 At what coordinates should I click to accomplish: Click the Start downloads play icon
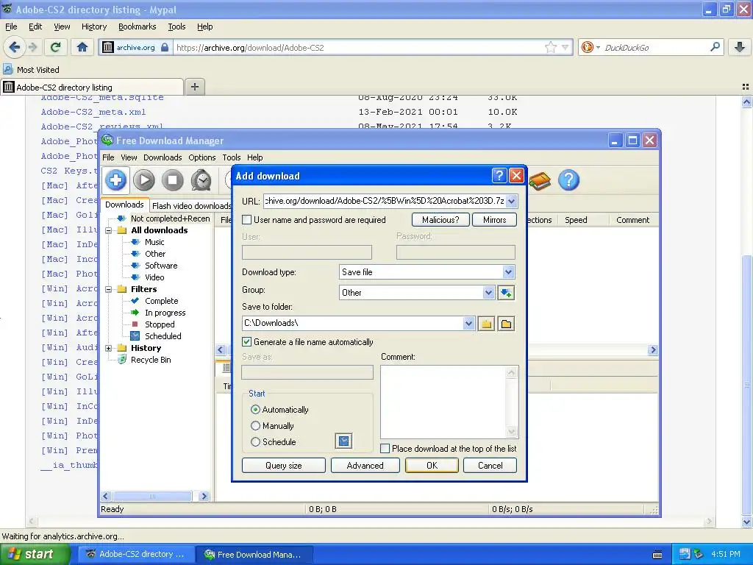[144, 180]
